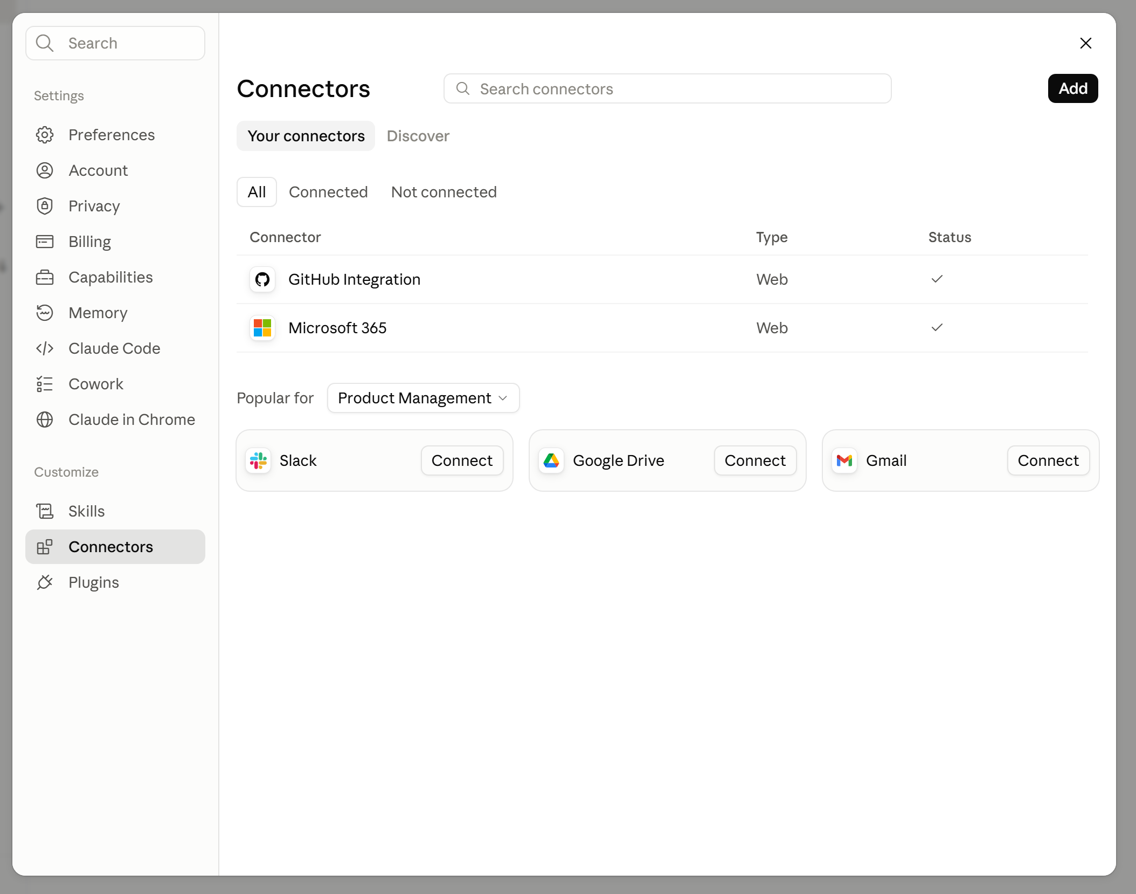
Task: Connect the Slack connector
Action: [462, 460]
